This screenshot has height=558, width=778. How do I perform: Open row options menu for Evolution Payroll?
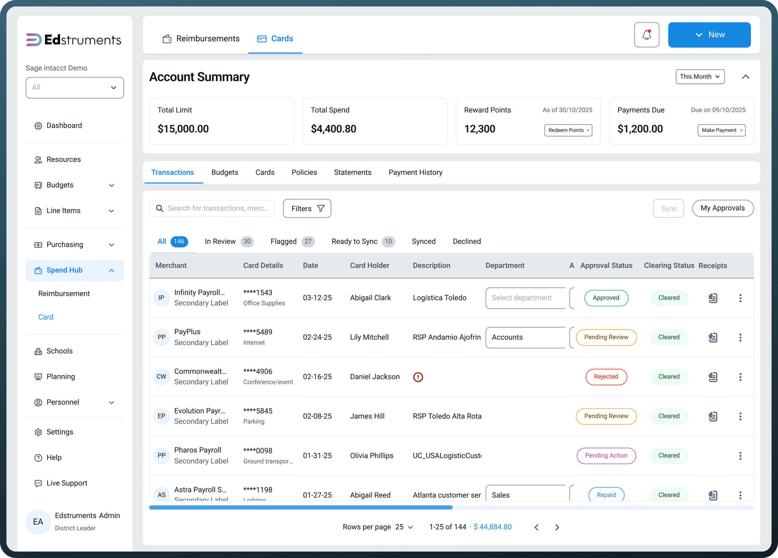point(740,416)
